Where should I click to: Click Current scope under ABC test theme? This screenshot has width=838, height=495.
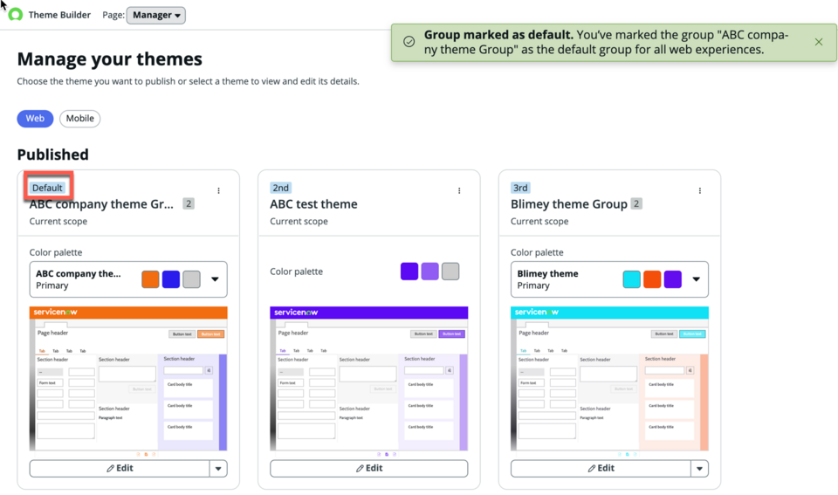tap(299, 221)
